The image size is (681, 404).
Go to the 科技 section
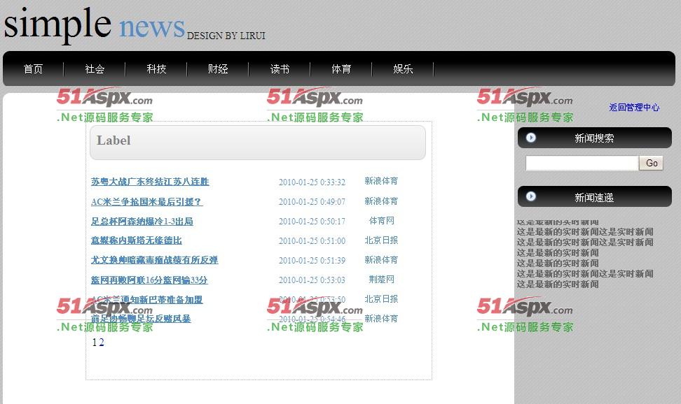(156, 69)
